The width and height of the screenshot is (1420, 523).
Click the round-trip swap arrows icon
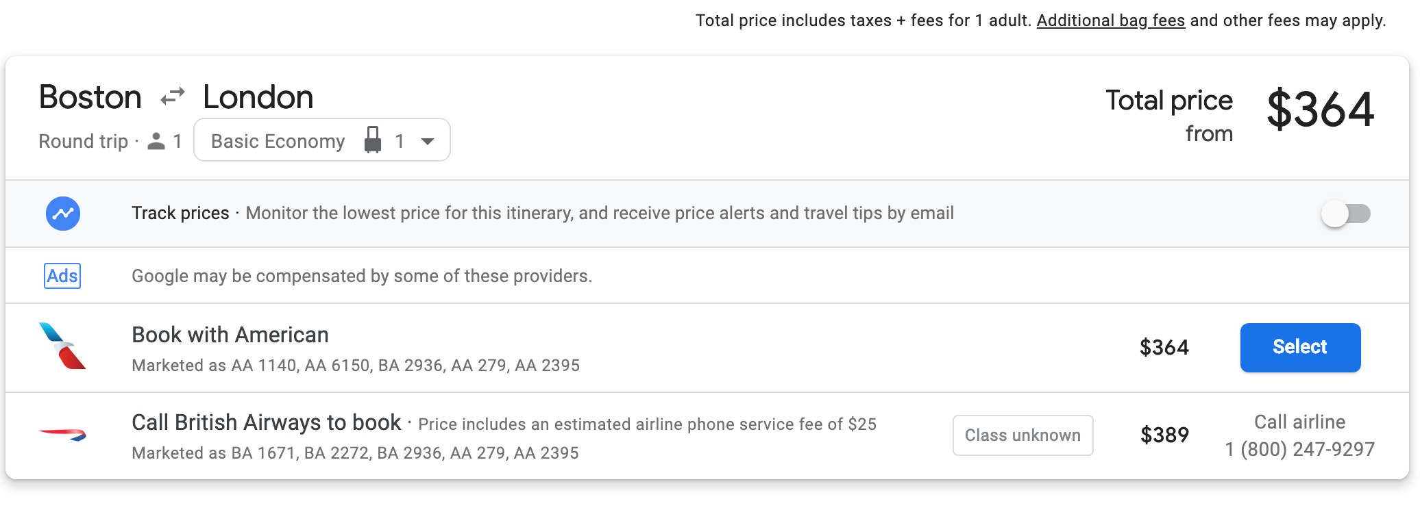coord(173,97)
